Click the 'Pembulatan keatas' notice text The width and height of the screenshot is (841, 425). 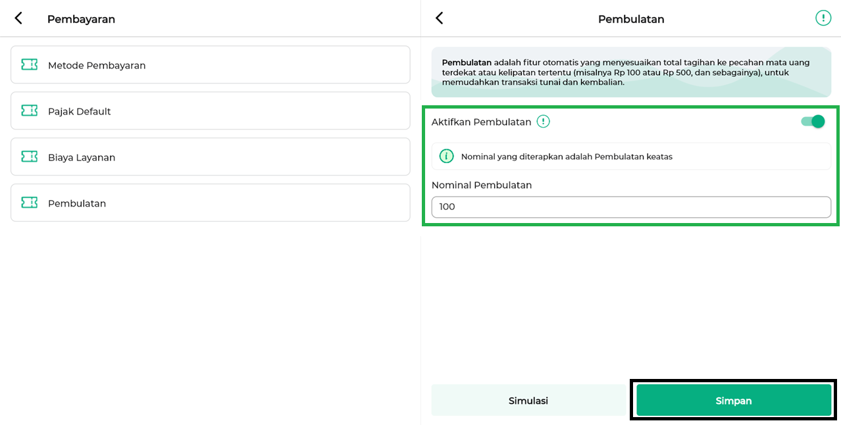tap(567, 157)
